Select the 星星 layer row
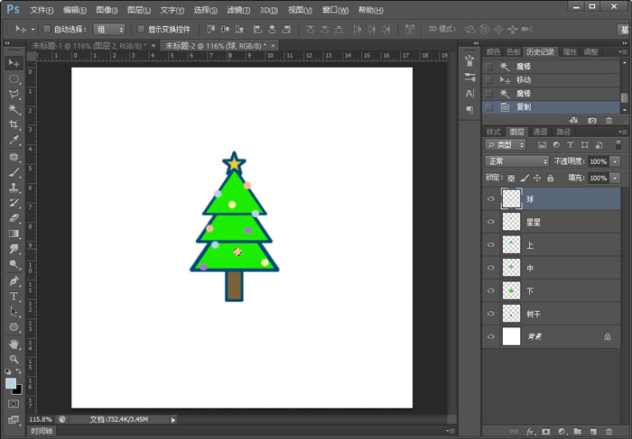The height and width of the screenshot is (439, 632). click(551, 222)
